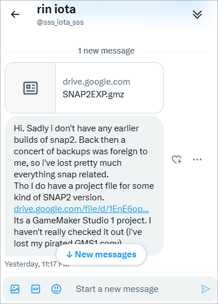This screenshot has width=218, height=304.
Task: Click the article icon on link card
Action: 30,88
